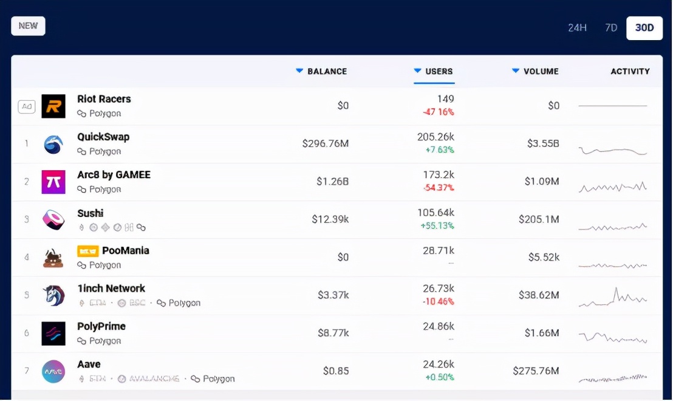673x401 pixels.
Task: Open the PolyPrime dapp link
Action: pos(101,326)
